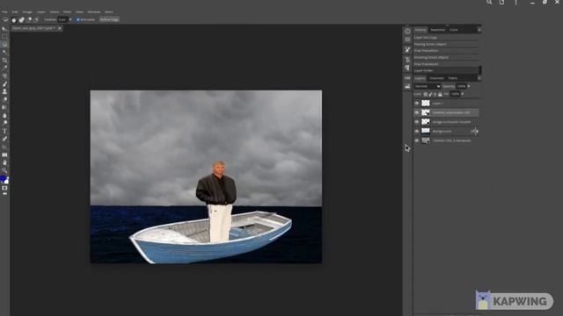Select the Pen tool
Image resolution: width=563 pixels, height=316 pixels.
click(4, 139)
